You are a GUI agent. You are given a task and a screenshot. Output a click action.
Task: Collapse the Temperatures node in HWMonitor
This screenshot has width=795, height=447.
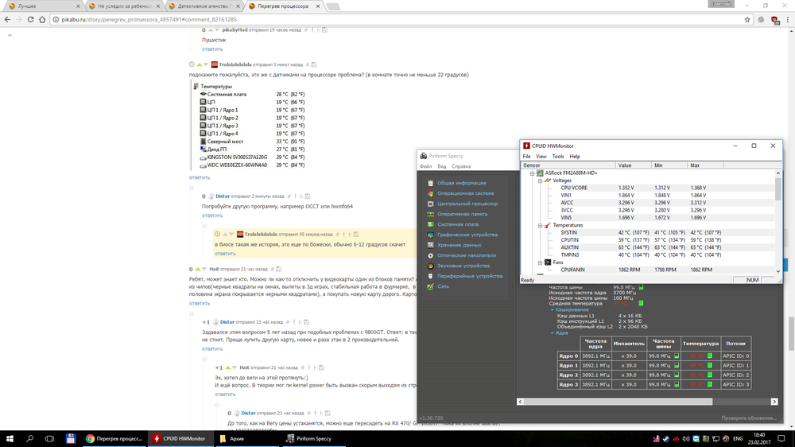click(x=540, y=225)
